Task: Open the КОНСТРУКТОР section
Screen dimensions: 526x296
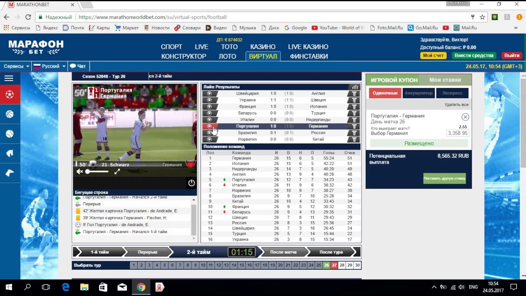Action: (x=184, y=56)
